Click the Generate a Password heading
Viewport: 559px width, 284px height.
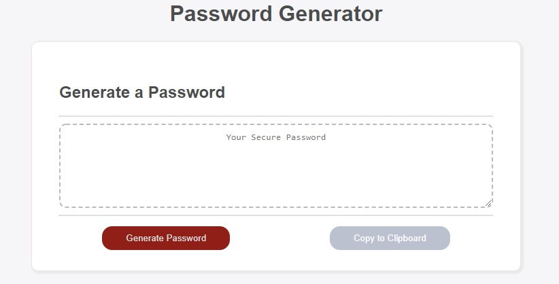point(142,92)
